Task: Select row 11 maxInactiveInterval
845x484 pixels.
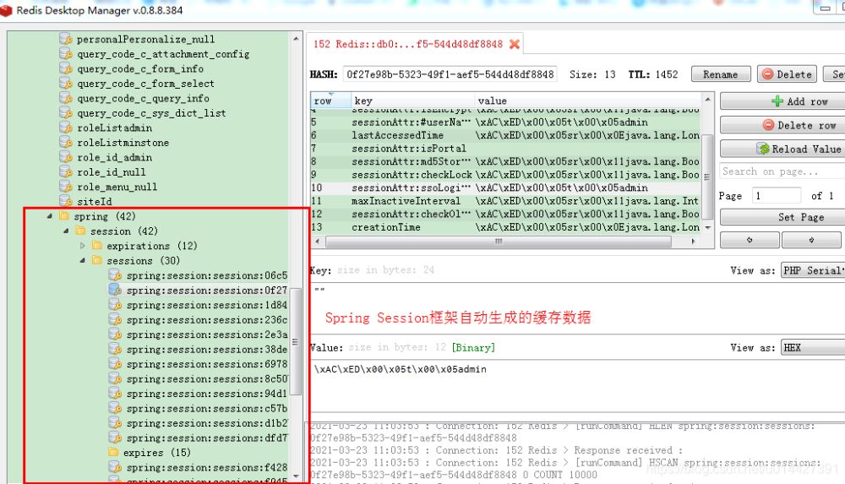Action: 505,201
